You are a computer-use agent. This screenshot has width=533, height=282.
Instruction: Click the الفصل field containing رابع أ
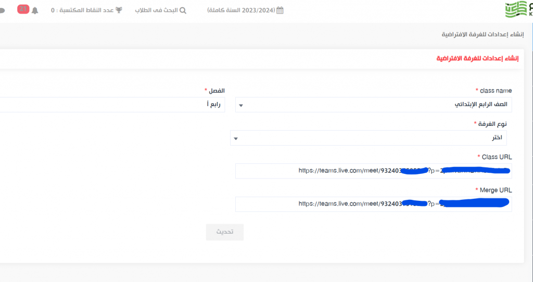pyautogui.click(x=112, y=105)
